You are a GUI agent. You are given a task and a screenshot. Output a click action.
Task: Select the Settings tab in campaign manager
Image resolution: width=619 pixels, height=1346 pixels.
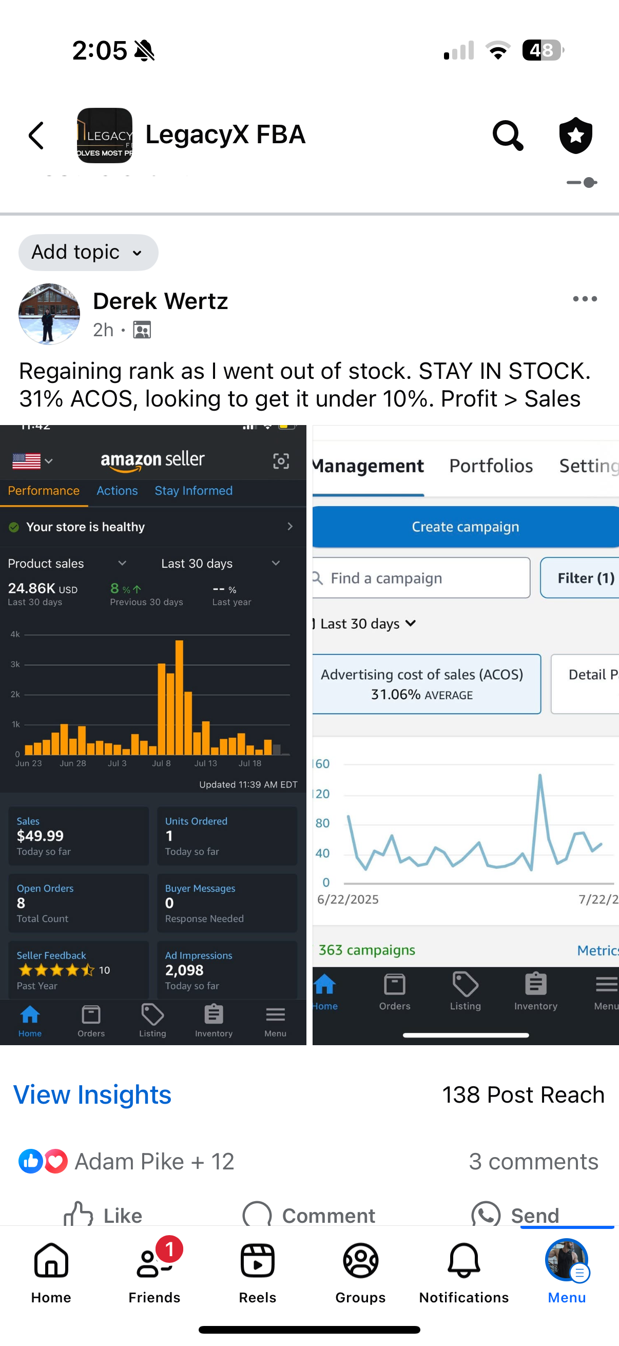point(589,466)
